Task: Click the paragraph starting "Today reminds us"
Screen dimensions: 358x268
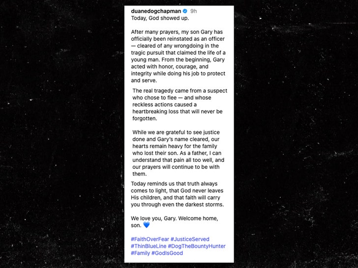Action: 178,194
